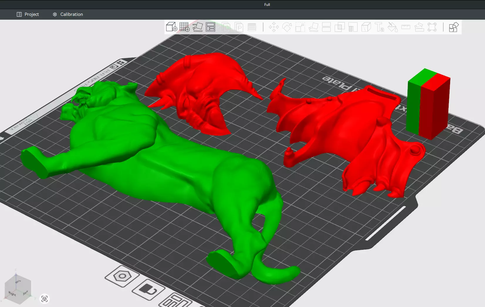Select the Cut tool
The width and height of the screenshot is (485, 307).
(x=326, y=27)
